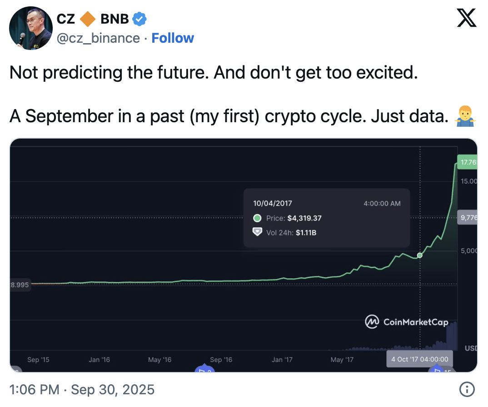Click the 4 Oct '17 date label
The width and height of the screenshot is (488, 407).
point(420,359)
